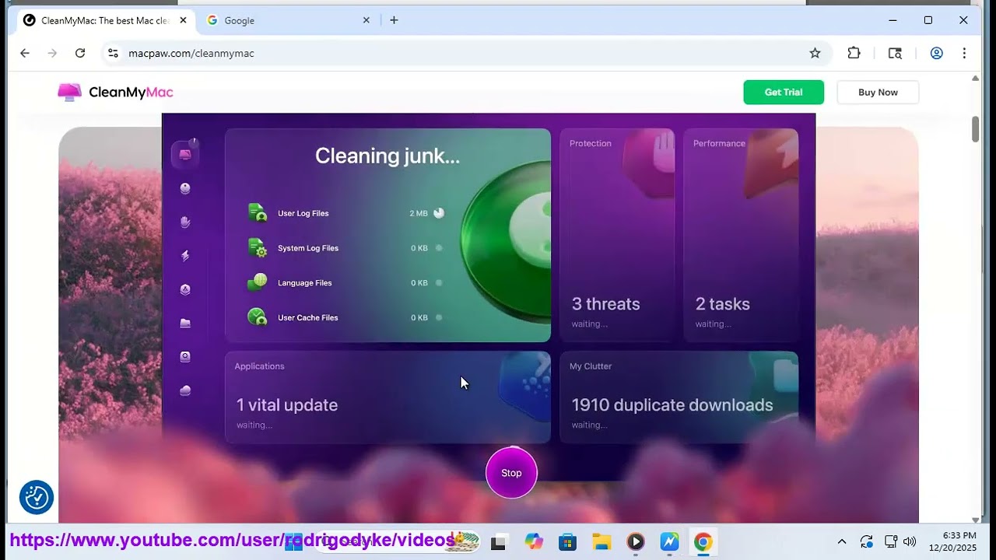Click the System Log Files gear icon
Viewport: 996px width, 560px height.
(258, 247)
